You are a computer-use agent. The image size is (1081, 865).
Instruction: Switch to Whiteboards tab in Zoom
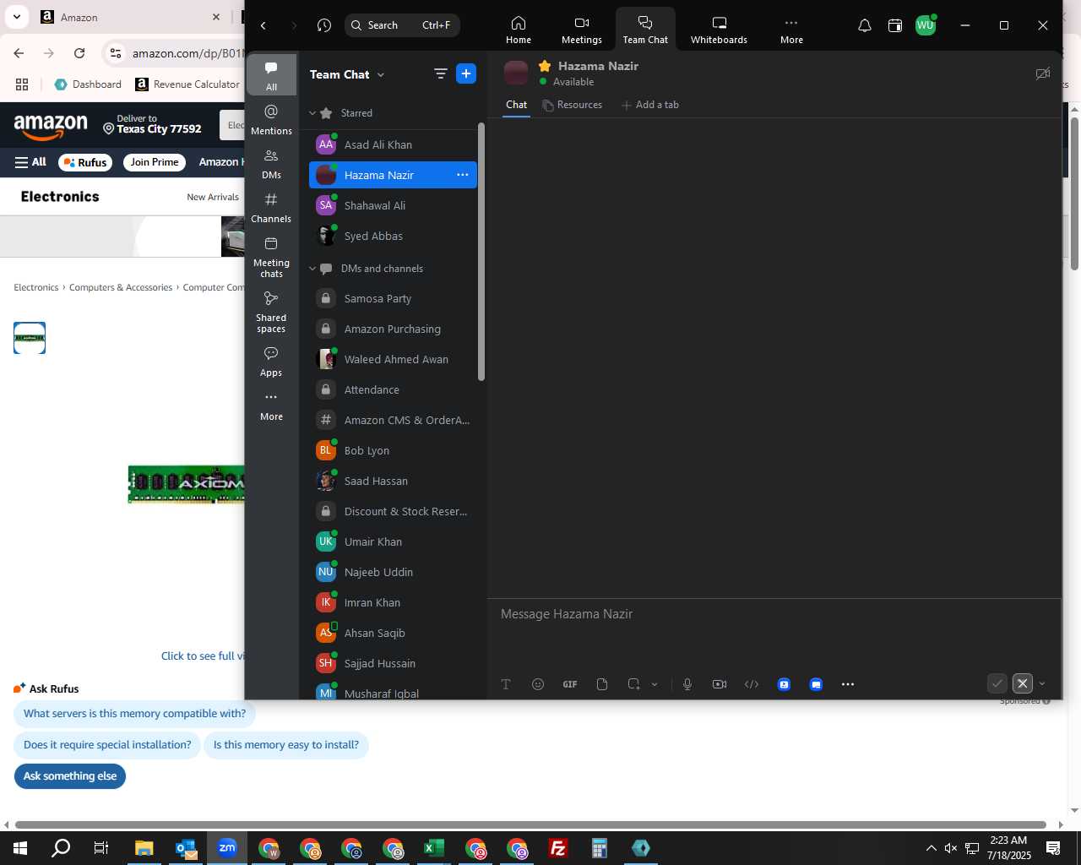(x=719, y=30)
